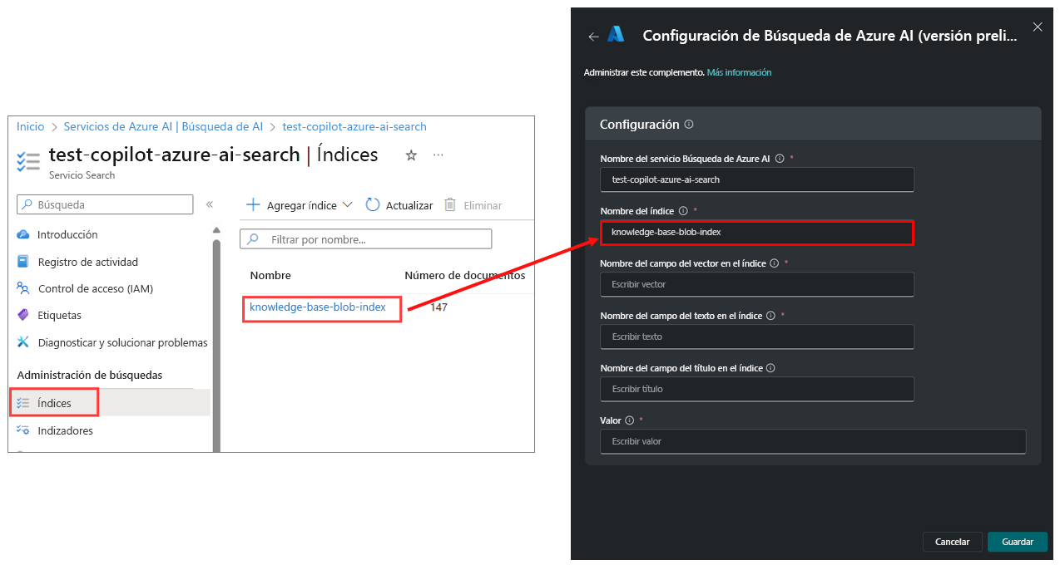This screenshot has height=565, width=1060.
Task: Open Control de acceso (IAM)
Action: (85, 288)
